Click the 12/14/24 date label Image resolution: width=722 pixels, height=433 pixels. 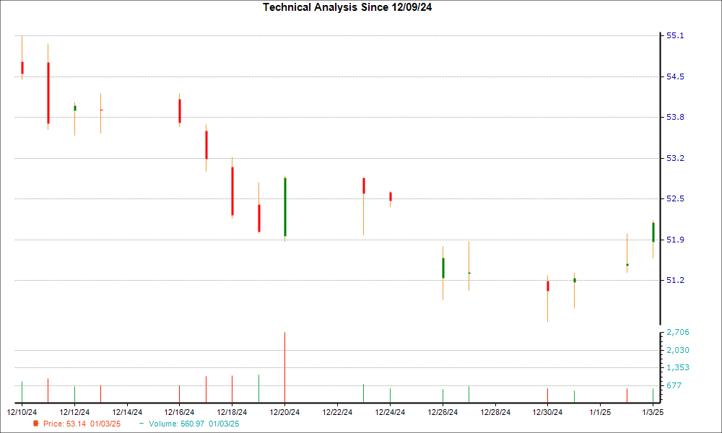(127, 412)
